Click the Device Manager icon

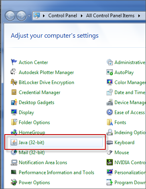tap(110, 102)
